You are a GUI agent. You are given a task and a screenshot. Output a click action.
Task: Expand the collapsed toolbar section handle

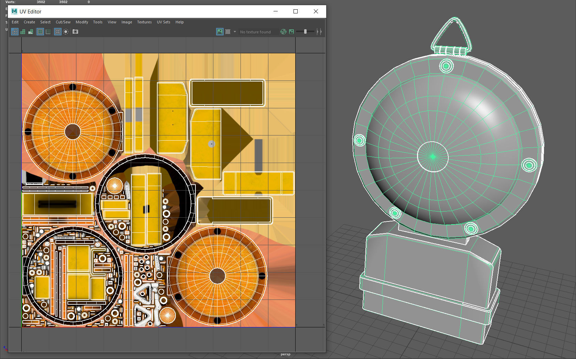pyautogui.click(x=319, y=32)
